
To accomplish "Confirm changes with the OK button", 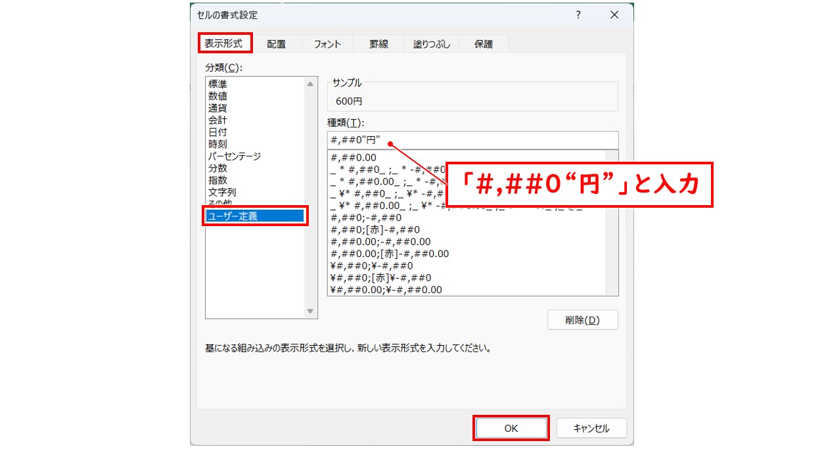I will coord(511,427).
